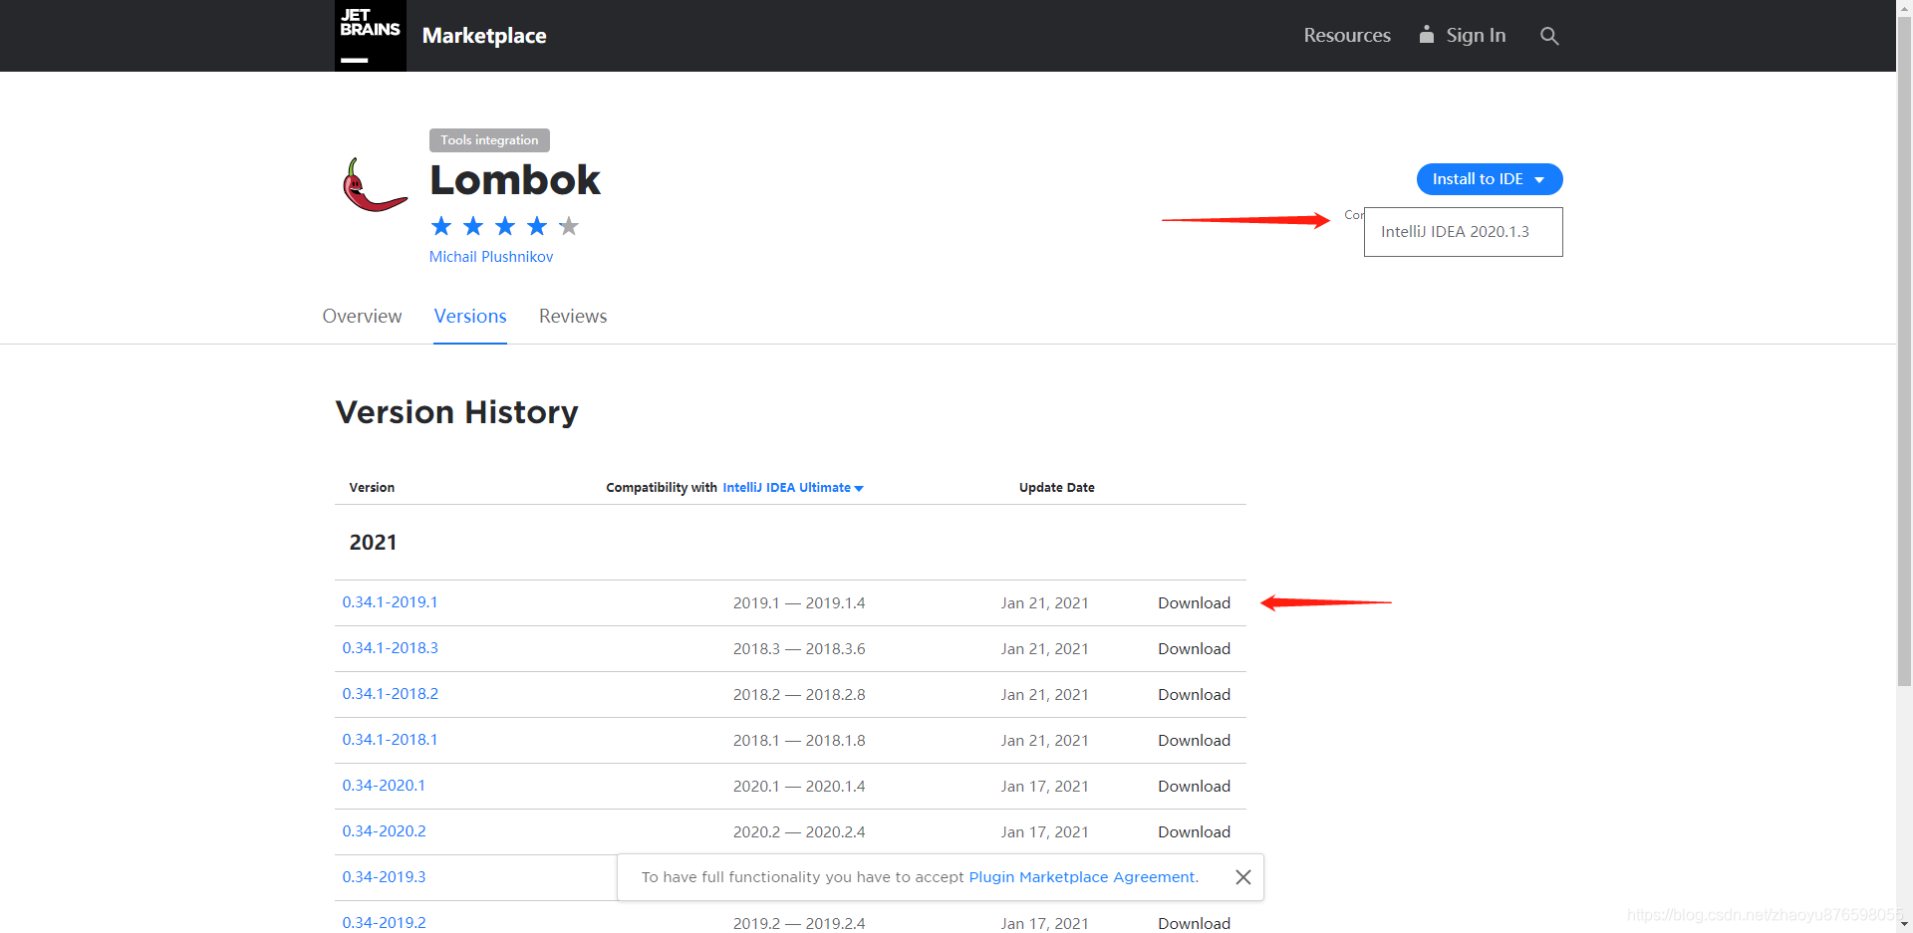Close the Plugin Marketplace Agreement notification
This screenshot has width=1913, height=933.
tap(1243, 877)
